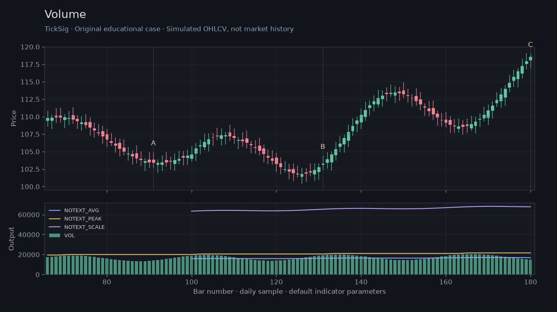Click the bar number 160 tick label
This screenshot has width=557, height=312.
tap(446, 282)
